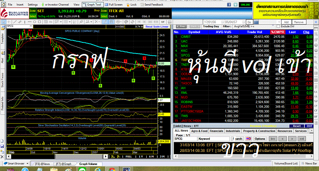The image size is (319, 171).
Task: Open Internet Explorer from the taskbar
Action: 98,169
